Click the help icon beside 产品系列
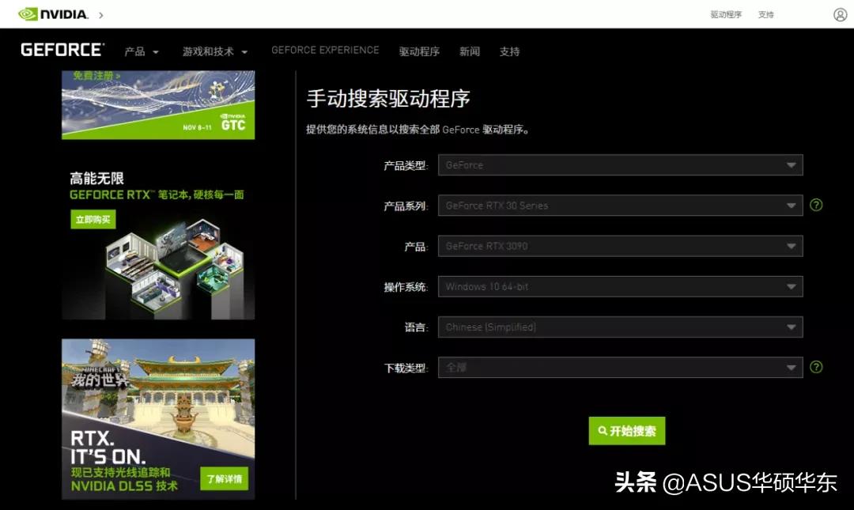Image resolution: width=854 pixels, height=510 pixels. pos(816,205)
